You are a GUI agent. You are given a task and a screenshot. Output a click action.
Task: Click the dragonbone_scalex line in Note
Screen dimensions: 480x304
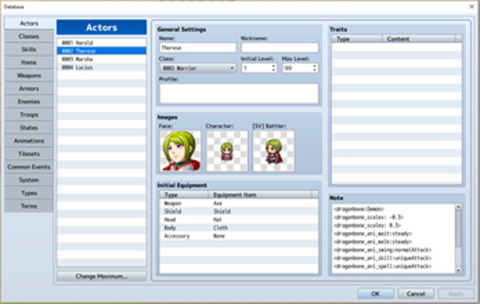pos(369,218)
